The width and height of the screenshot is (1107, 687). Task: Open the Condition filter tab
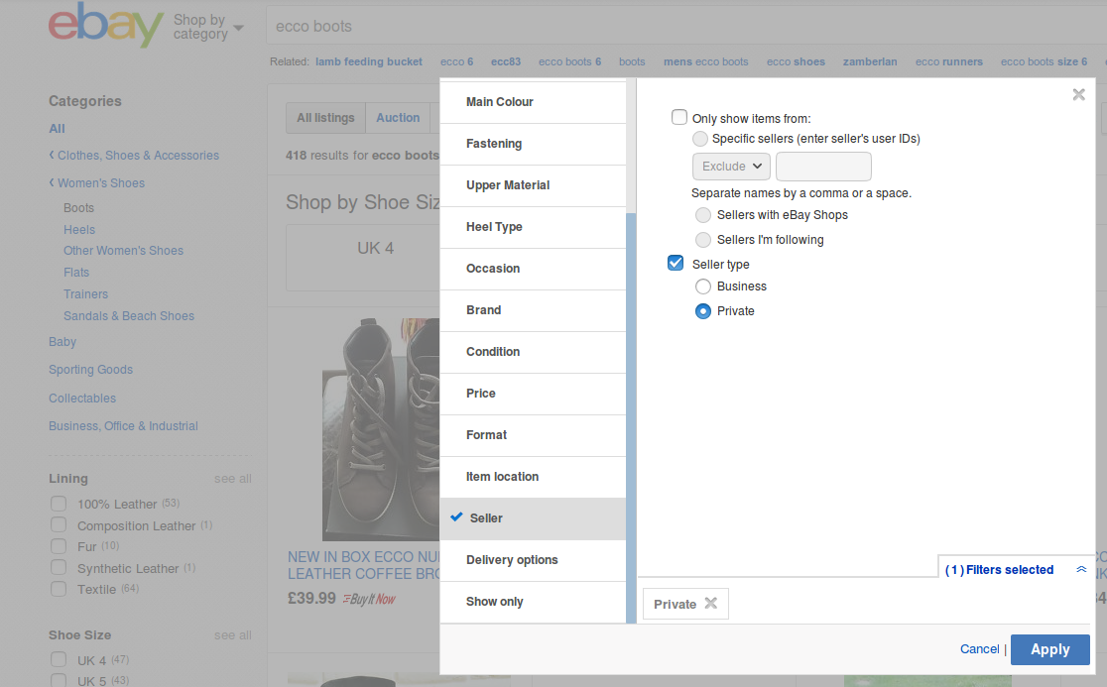click(x=533, y=352)
